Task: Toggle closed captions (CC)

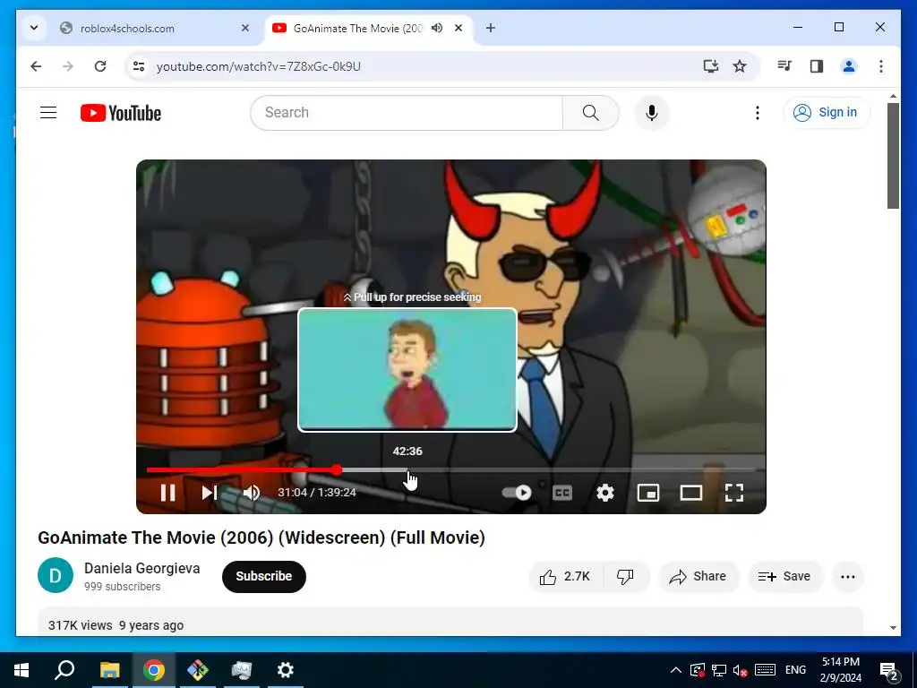Action: [562, 493]
